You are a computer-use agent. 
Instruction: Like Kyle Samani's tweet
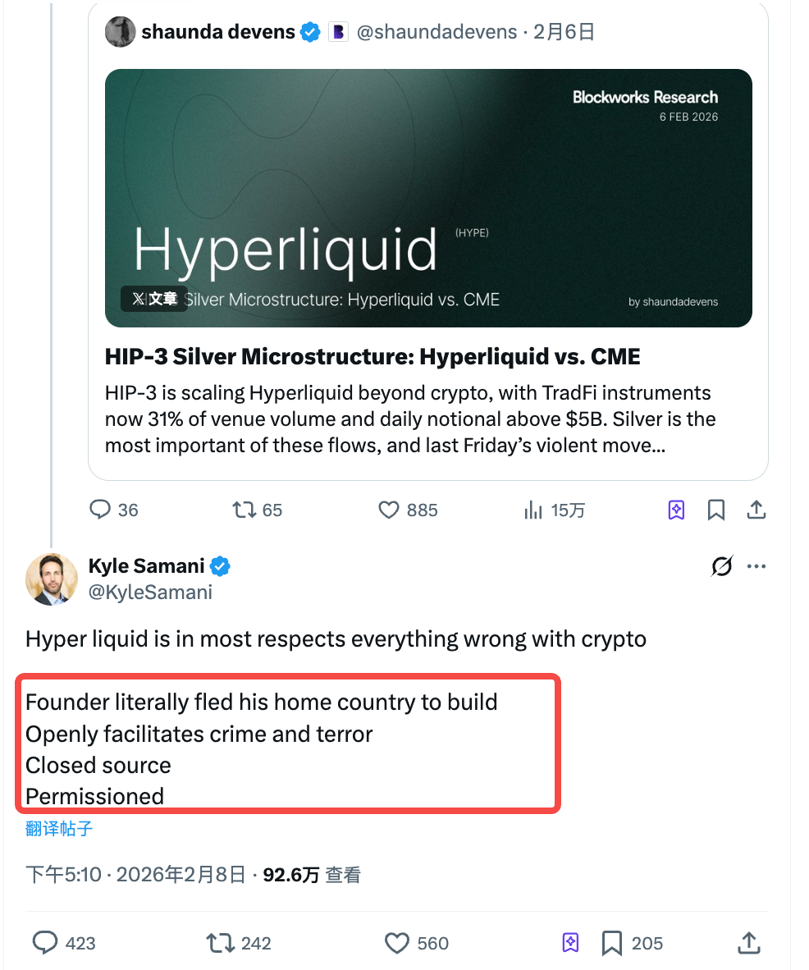397,943
